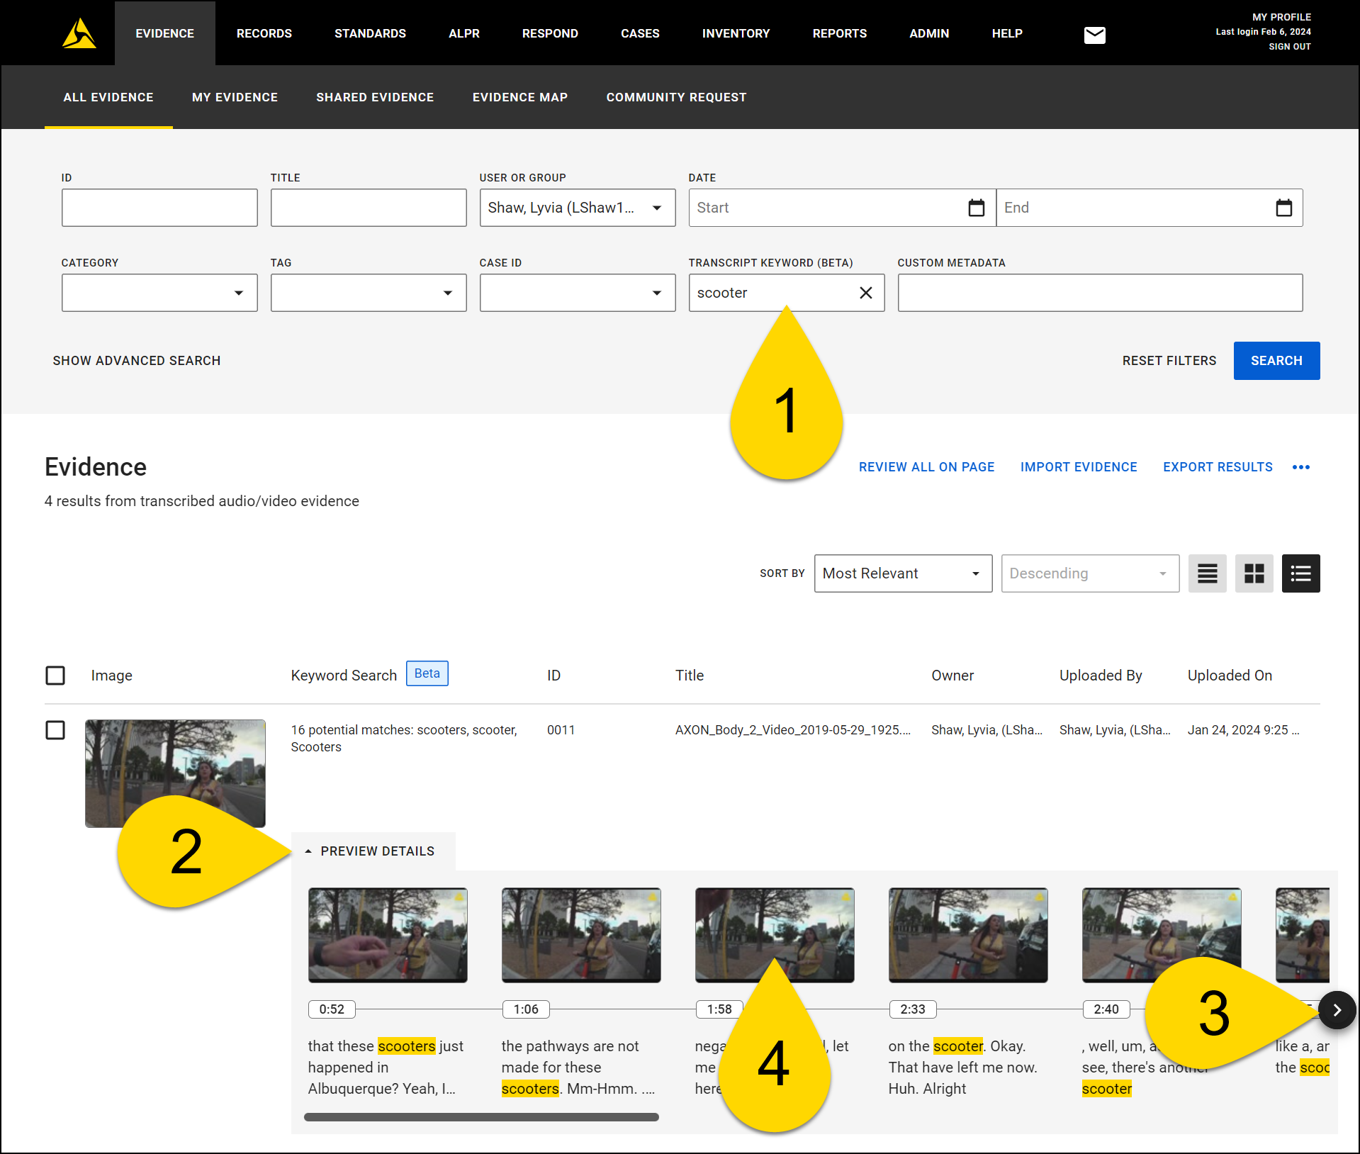
Task: Switch to compact table view
Action: pos(1207,573)
